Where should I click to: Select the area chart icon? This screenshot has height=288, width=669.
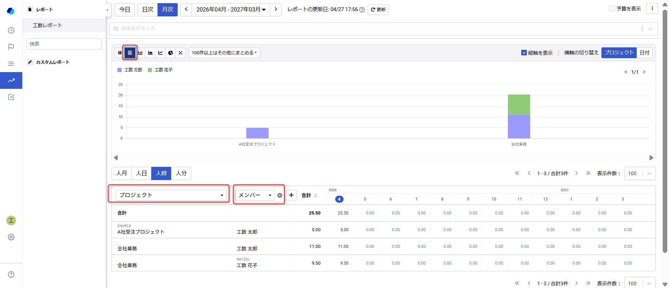[x=150, y=53]
